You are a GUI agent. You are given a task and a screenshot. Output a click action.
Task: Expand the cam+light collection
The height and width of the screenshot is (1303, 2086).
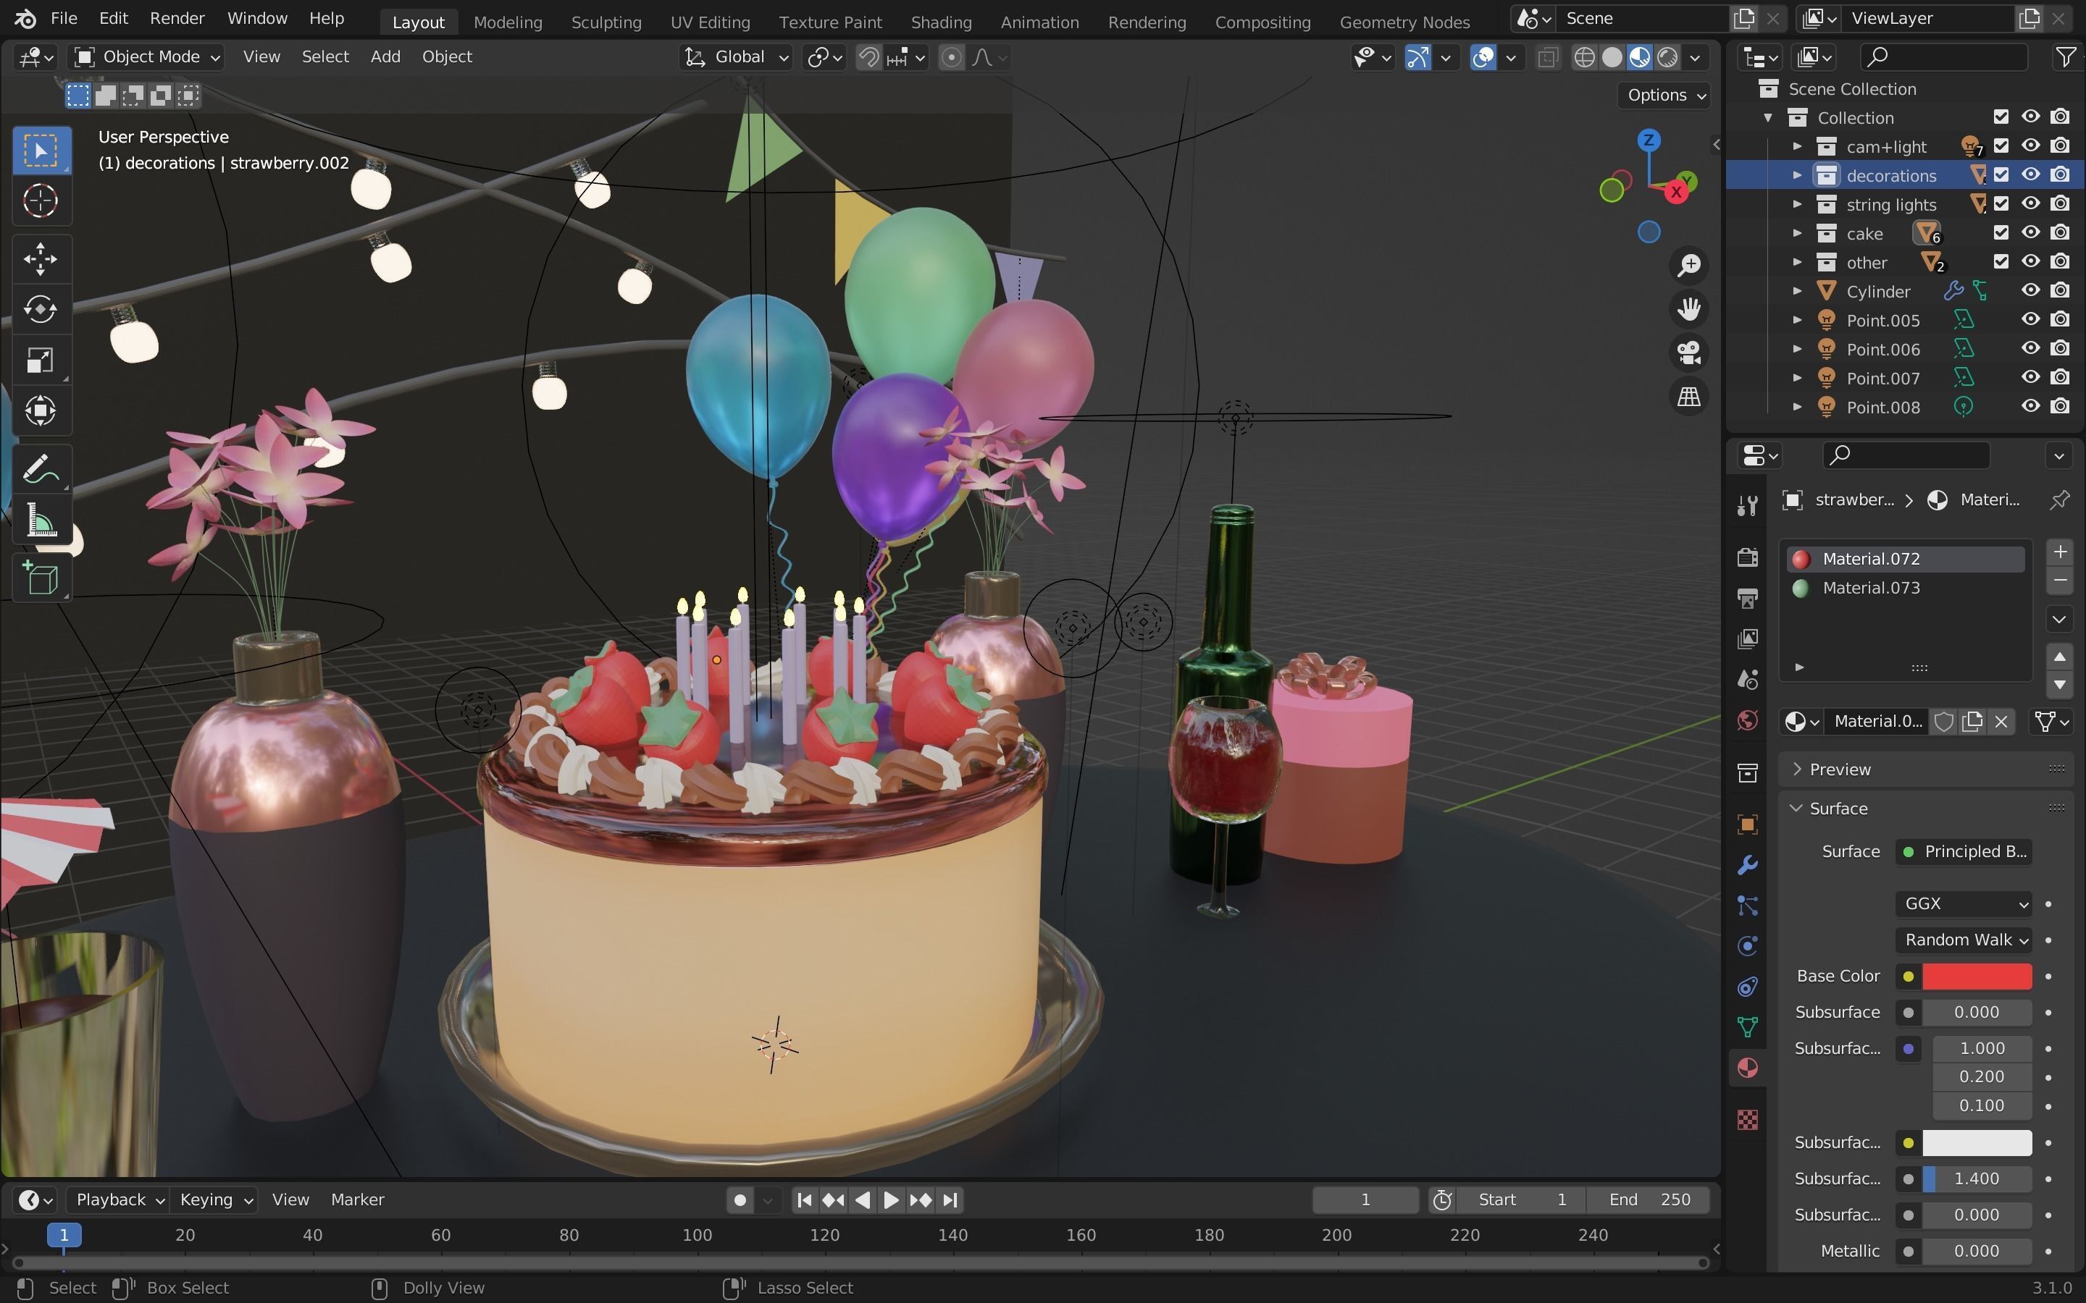1797,146
